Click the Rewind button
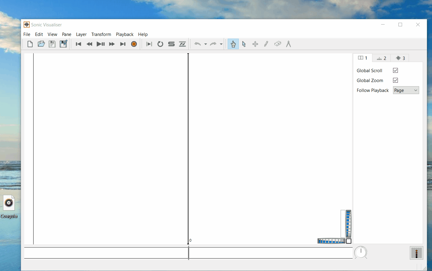 pyautogui.click(x=89, y=44)
